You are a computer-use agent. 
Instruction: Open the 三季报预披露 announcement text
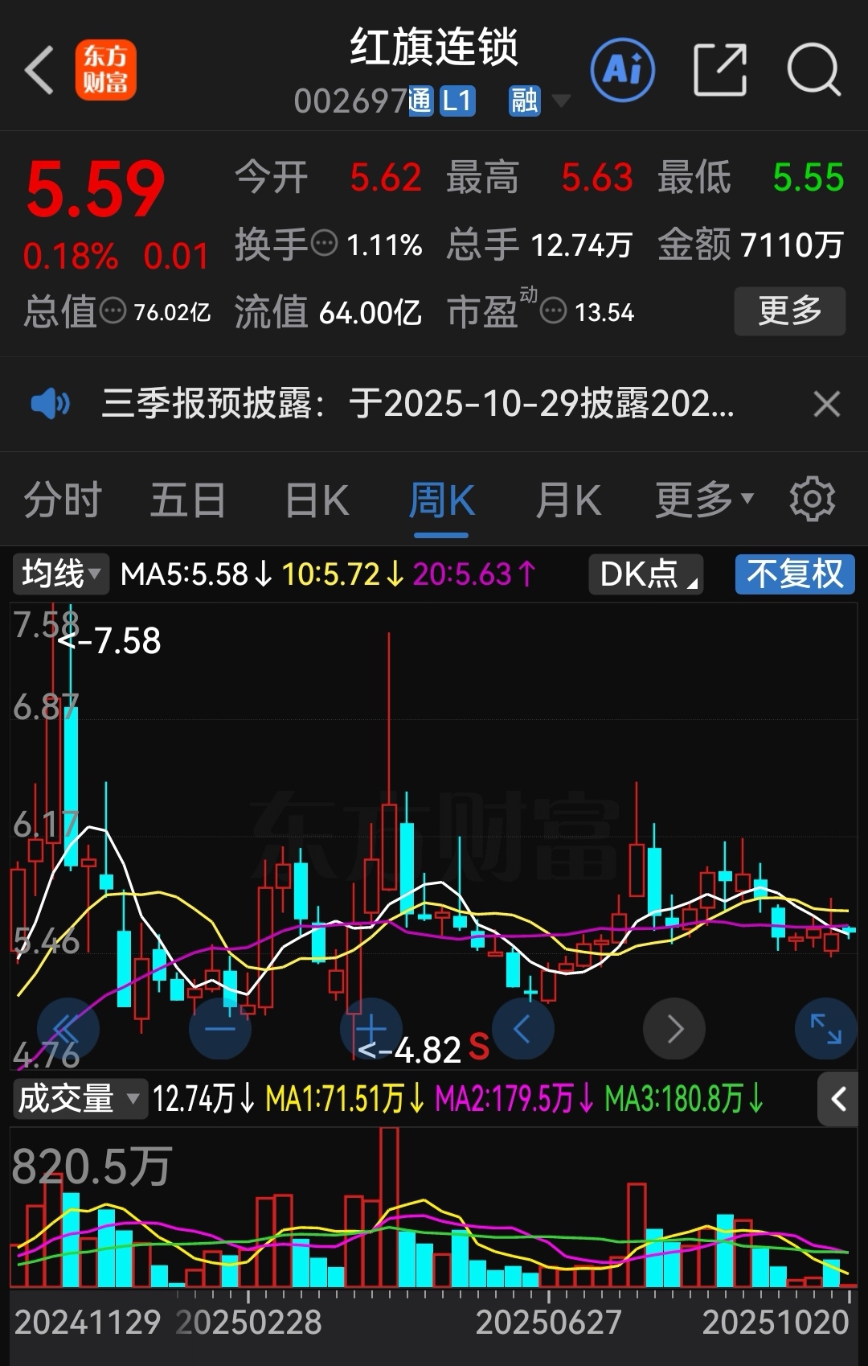coord(418,403)
